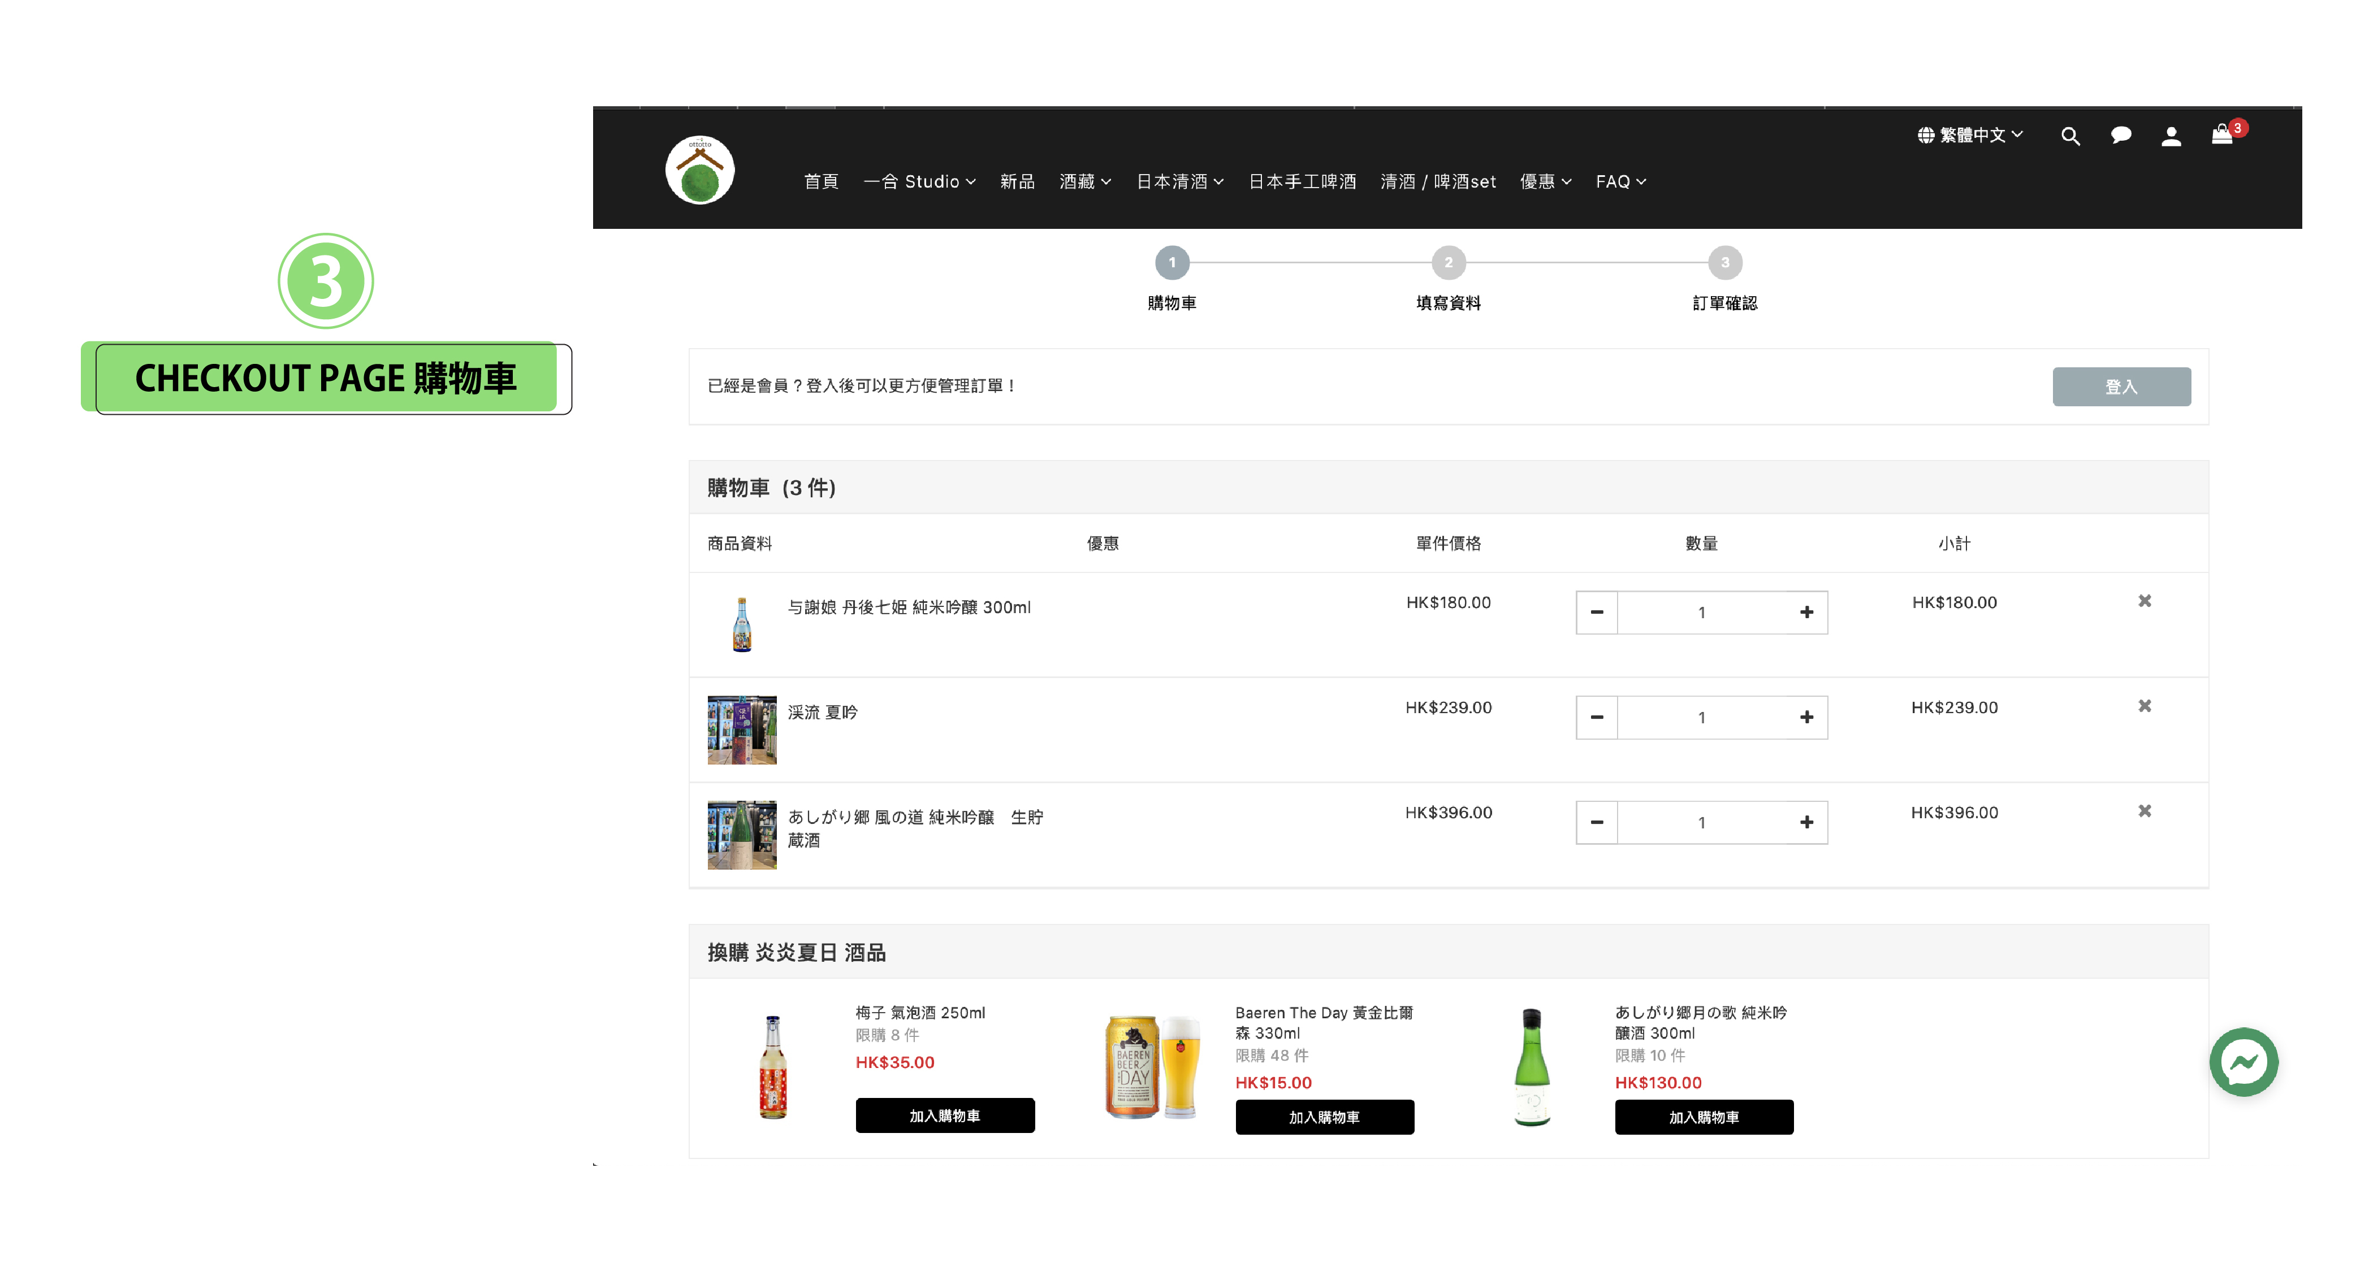Increase quantity of あしがり郷 風の道

click(x=1805, y=822)
